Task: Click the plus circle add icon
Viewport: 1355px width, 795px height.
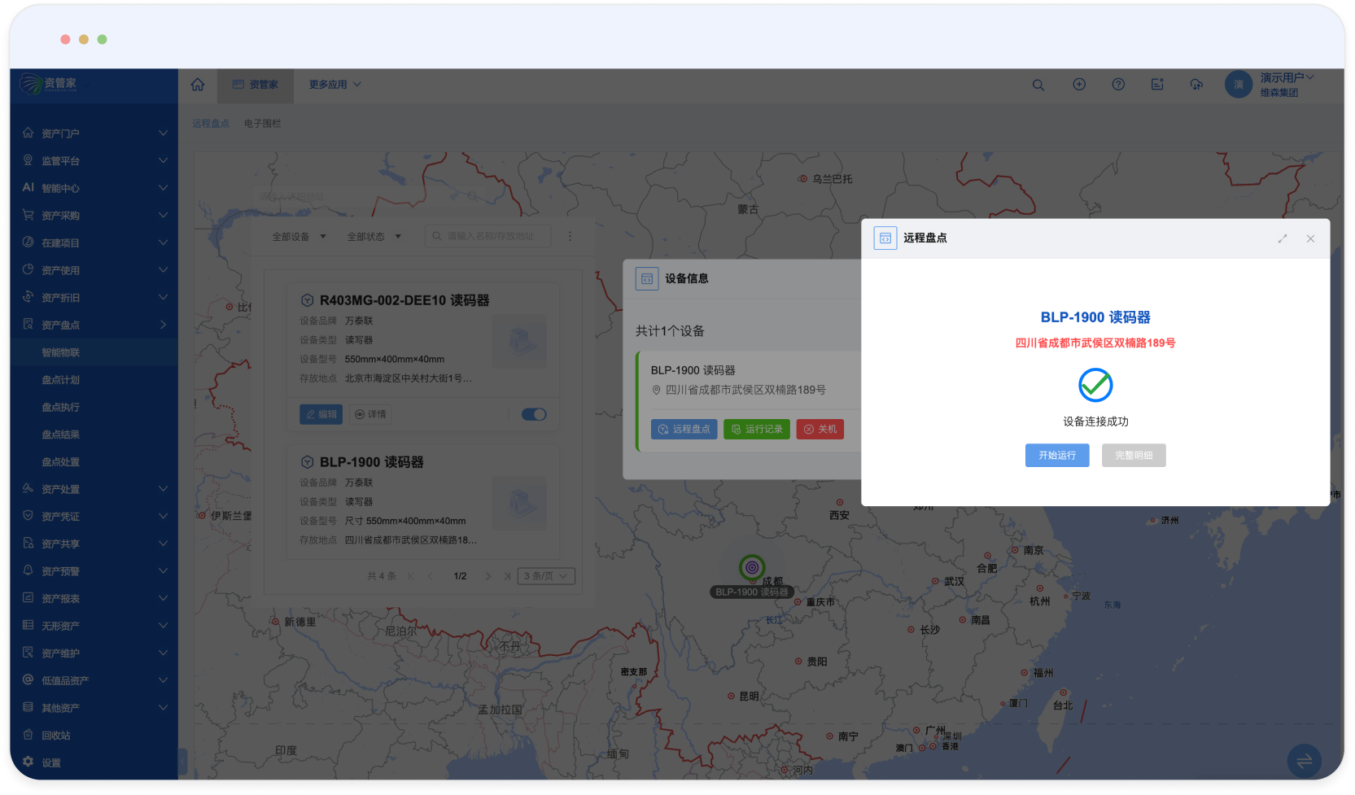Action: pyautogui.click(x=1079, y=85)
